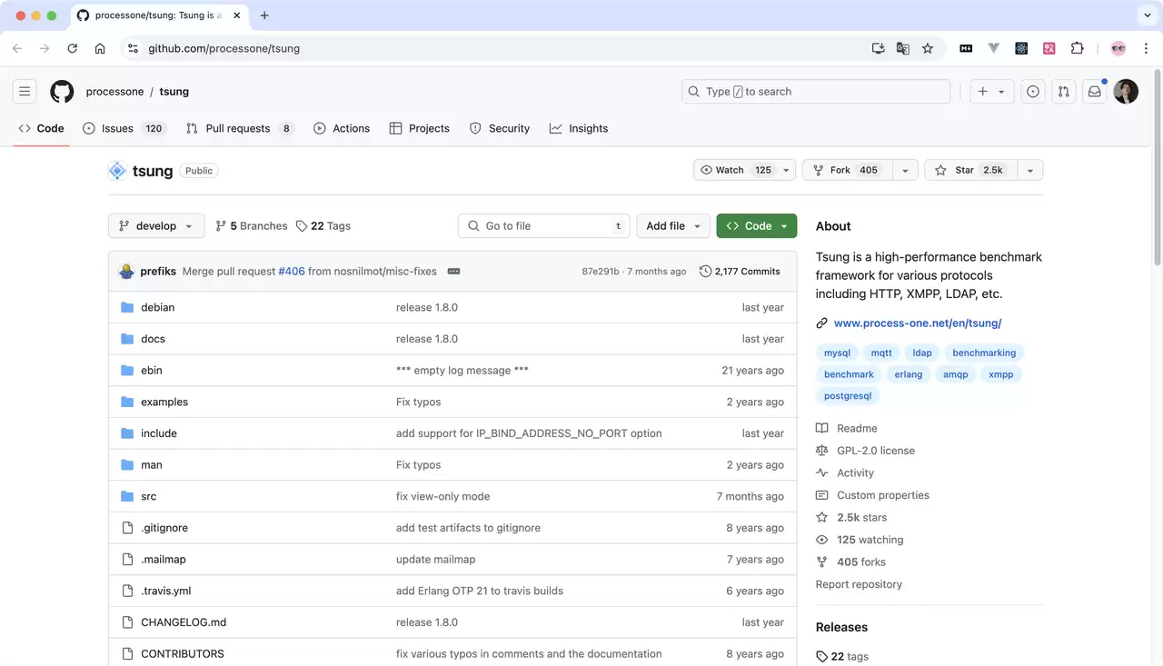Screen dimensions: 1163x666
Task: Switch to the Issues tab
Action: point(123,128)
